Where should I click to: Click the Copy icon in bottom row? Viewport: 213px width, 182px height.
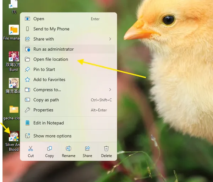click(x=50, y=149)
